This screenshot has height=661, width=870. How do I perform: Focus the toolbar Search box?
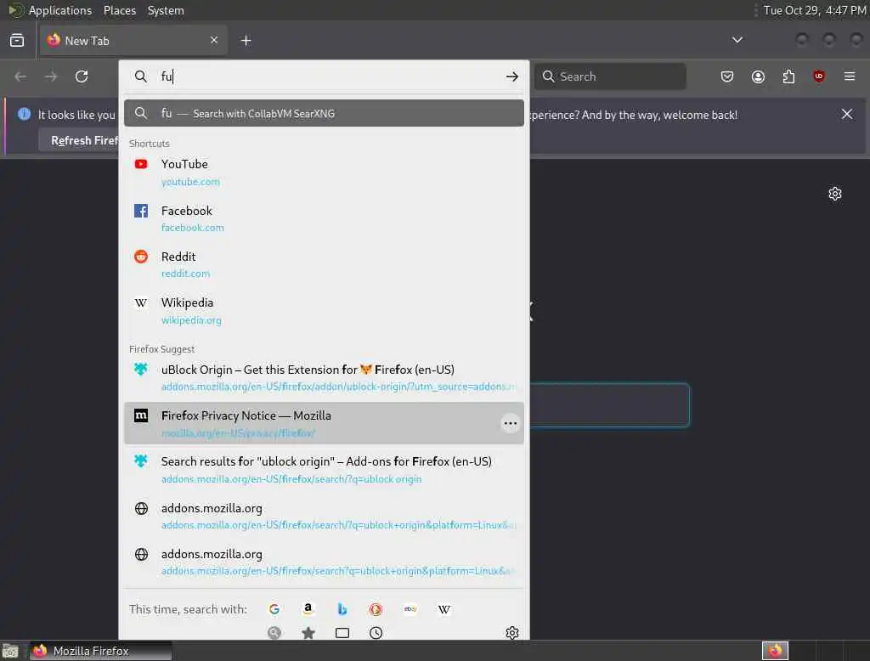click(x=610, y=76)
